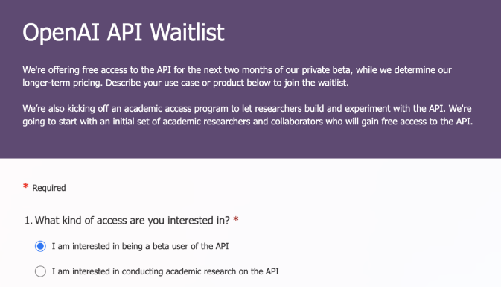Click the 'being a beta user of the API' label
501x287 pixels.
(140, 246)
